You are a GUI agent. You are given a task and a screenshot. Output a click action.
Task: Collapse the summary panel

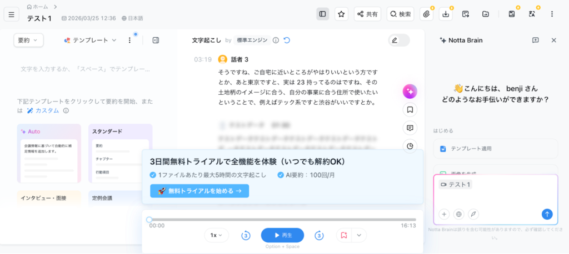156,40
